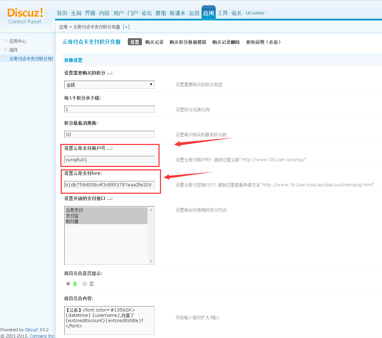Open the UCenter top menu
Image resolution: width=382 pixels, height=338 pixels.
(x=255, y=13)
